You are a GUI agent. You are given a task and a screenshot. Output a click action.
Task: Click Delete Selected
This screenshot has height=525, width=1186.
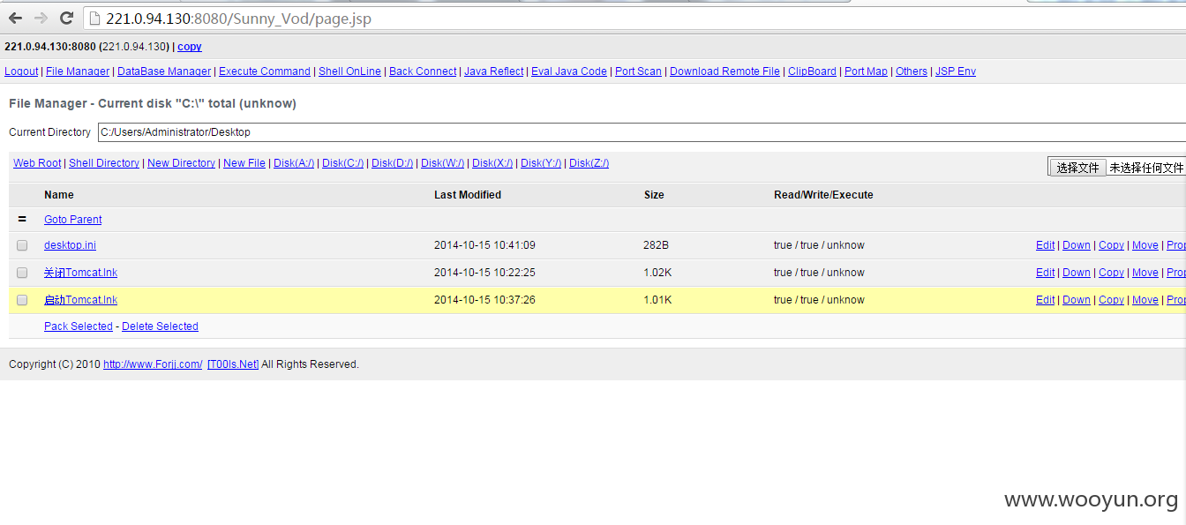[160, 326]
